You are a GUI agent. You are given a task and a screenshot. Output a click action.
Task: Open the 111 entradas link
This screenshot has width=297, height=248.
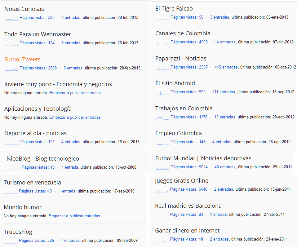point(224,92)
